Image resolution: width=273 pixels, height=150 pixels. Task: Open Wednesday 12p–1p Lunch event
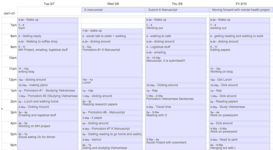(112, 83)
